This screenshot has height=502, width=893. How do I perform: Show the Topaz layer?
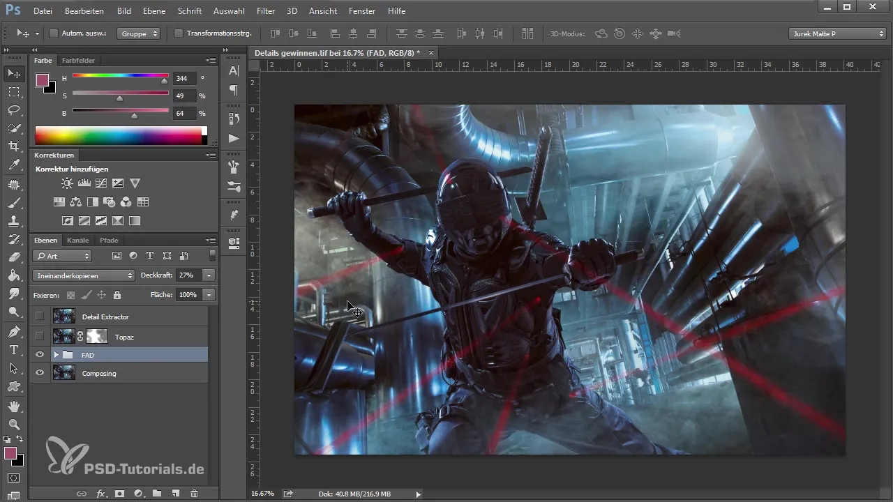point(40,336)
